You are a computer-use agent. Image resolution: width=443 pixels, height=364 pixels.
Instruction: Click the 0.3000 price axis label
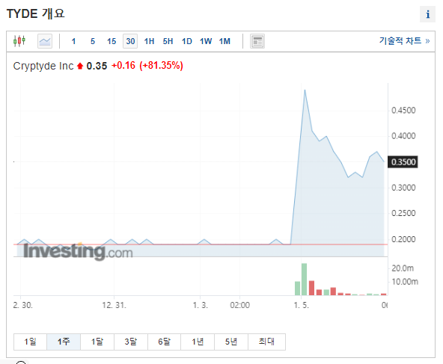tap(403, 188)
